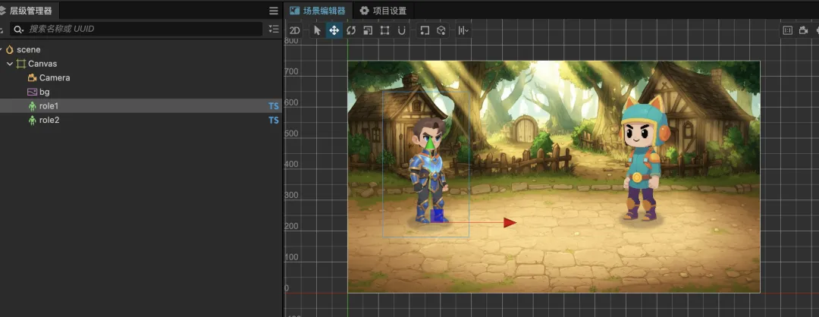This screenshot has width=819, height=317.
Task: Select the Rotate transform tool
Action: (351, 30)
